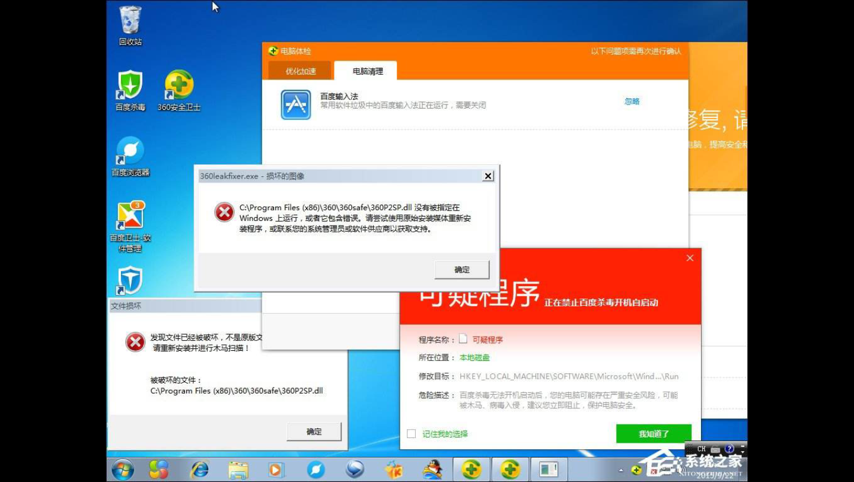Click 忽略 link for 百度输入法
Viewport: 854px width, 482px height.
[x=632, y=102]
